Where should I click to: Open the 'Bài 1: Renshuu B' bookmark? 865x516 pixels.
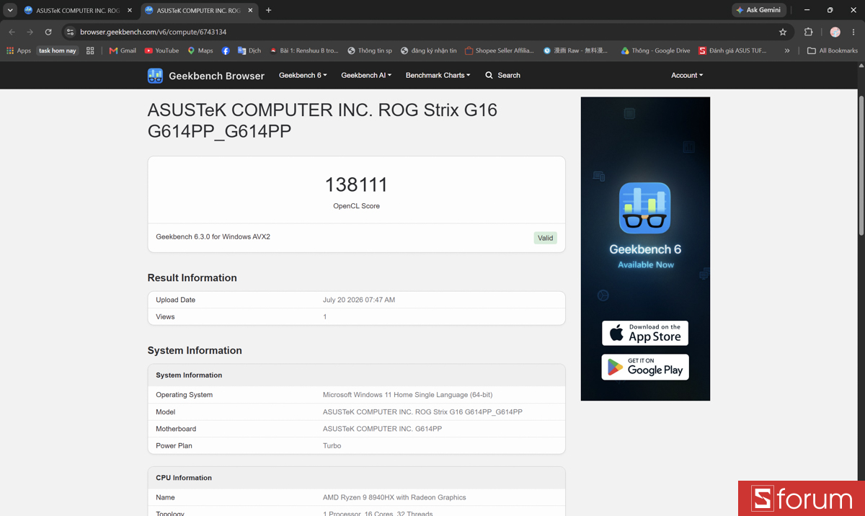pyautogui.click(x=303, y=50)
